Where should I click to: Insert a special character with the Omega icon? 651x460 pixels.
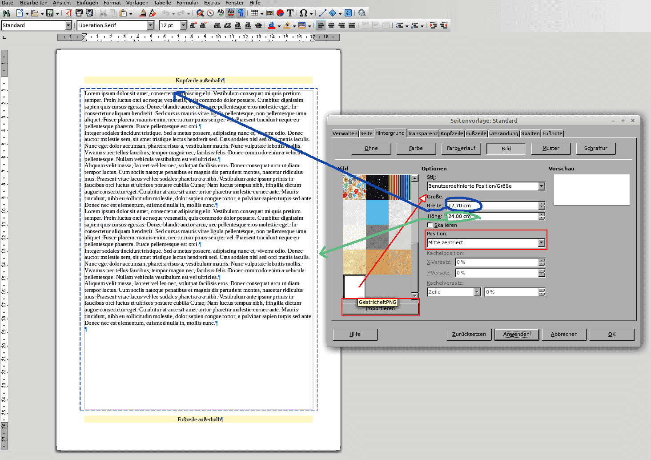tap(304, 13)
